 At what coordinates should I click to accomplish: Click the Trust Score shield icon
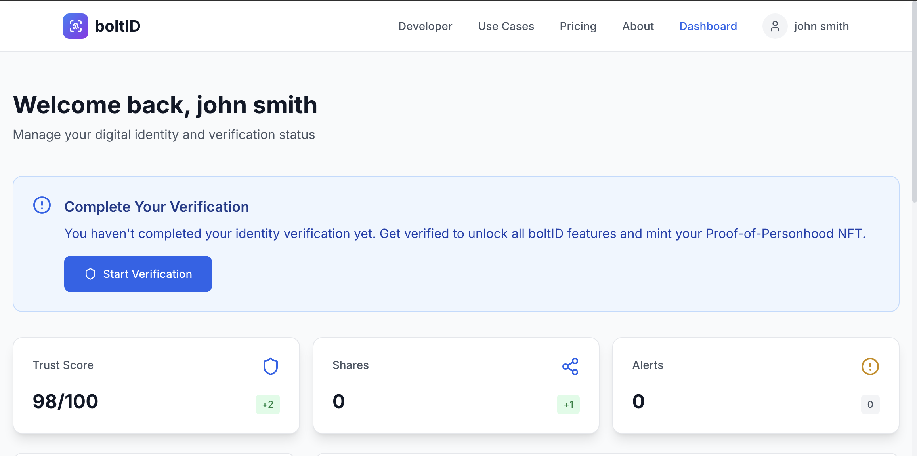click(271, 367)
